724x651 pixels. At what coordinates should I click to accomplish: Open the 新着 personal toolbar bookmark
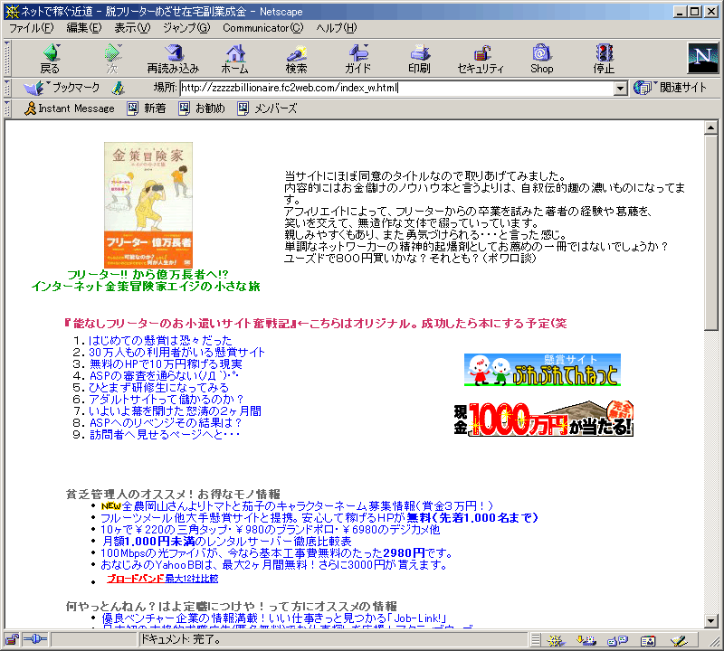(x=147, y=108)
